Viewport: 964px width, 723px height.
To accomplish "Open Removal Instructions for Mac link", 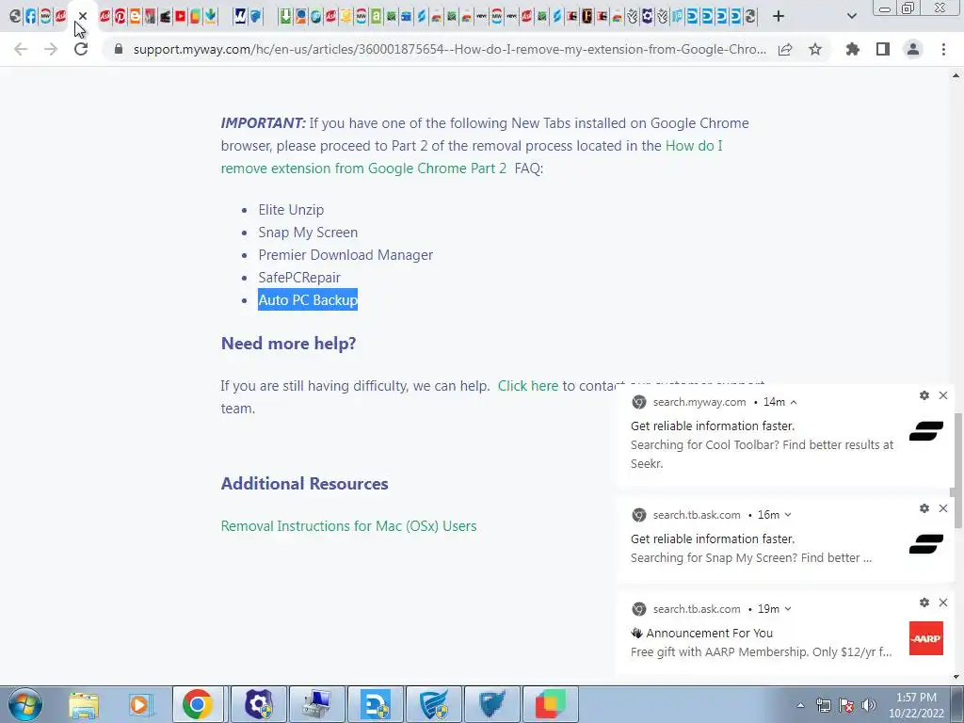I will pyautogui.click(x=348, y=526).
